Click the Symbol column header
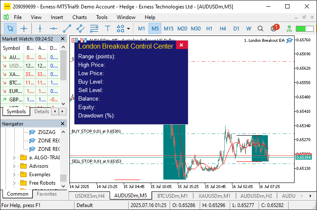This screenshot has height=210, width=317. pos(11,48)
